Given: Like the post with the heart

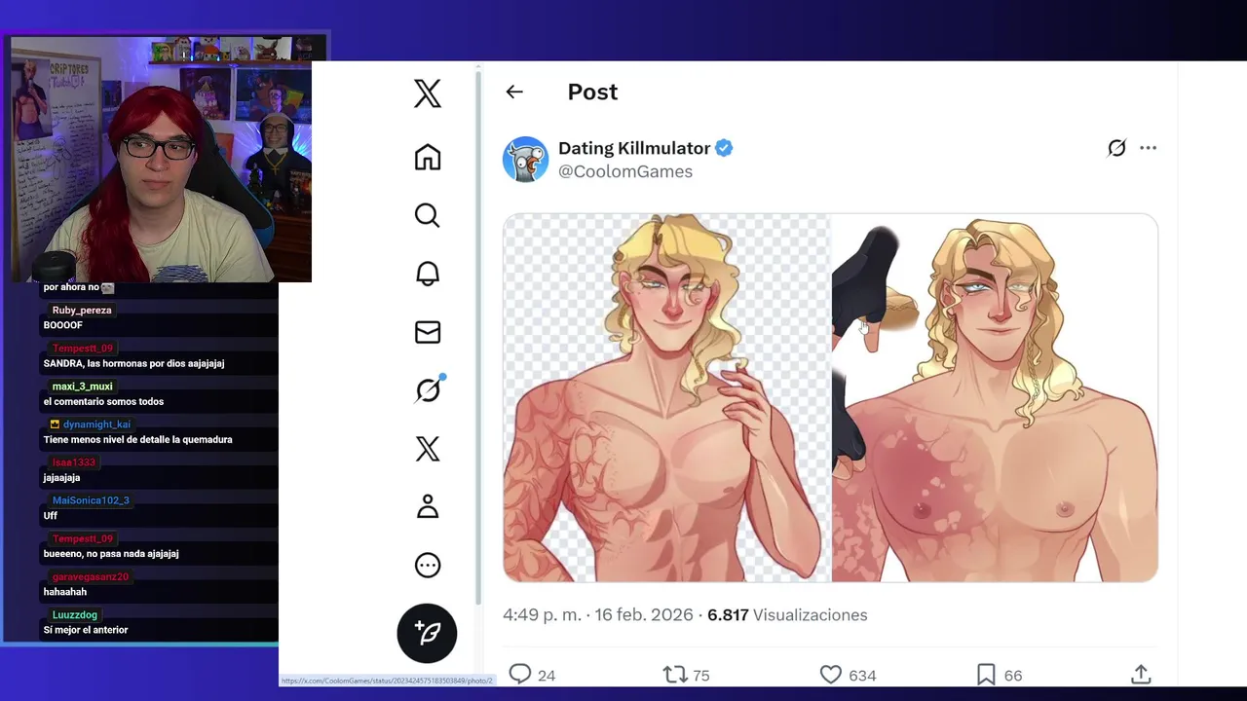Looking at the screenshot, I should point(830,675).
